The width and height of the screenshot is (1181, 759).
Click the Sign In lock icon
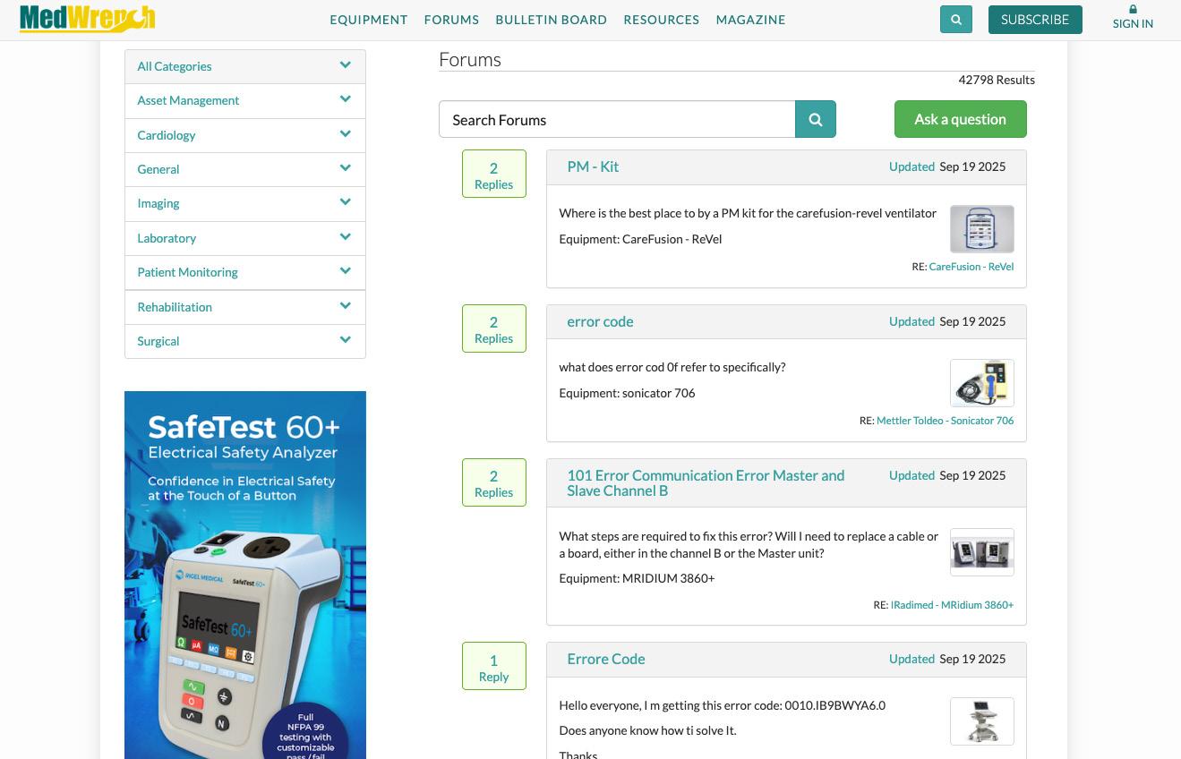point(1133,10)
